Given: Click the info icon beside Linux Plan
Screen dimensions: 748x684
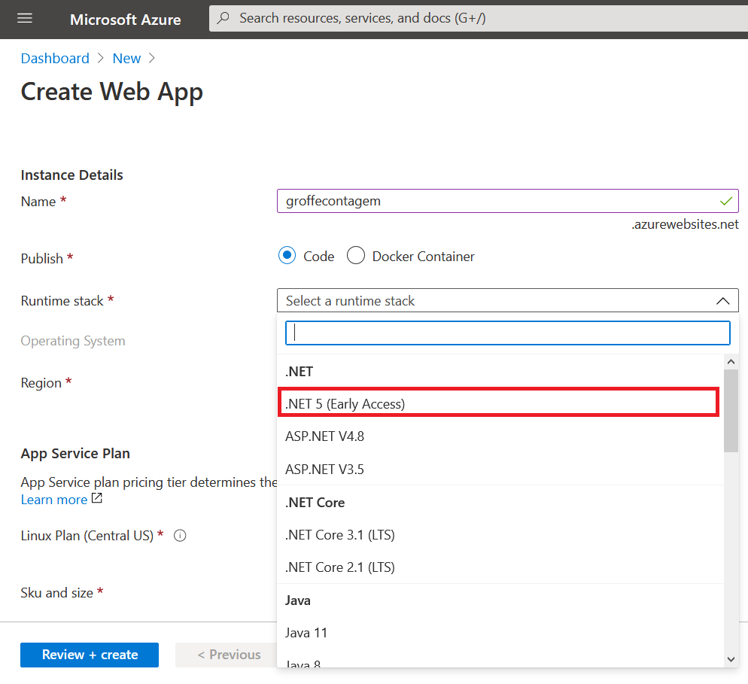Looking at the screenshot, I should click(x=179, y=535).
